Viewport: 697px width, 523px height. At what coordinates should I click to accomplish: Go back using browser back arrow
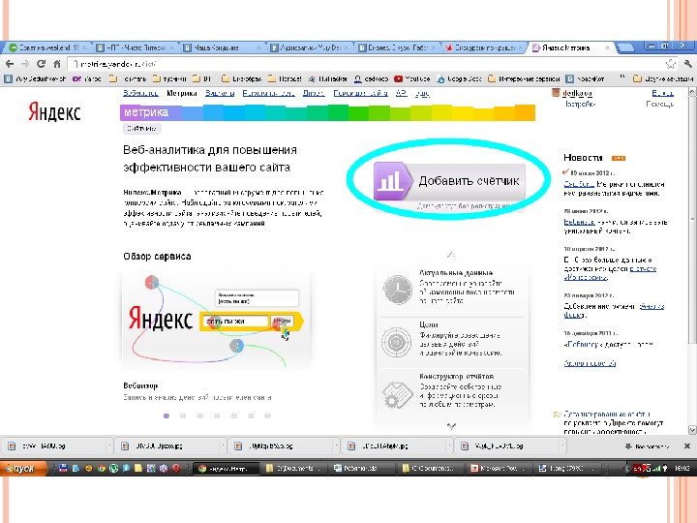tap(10, 64)
